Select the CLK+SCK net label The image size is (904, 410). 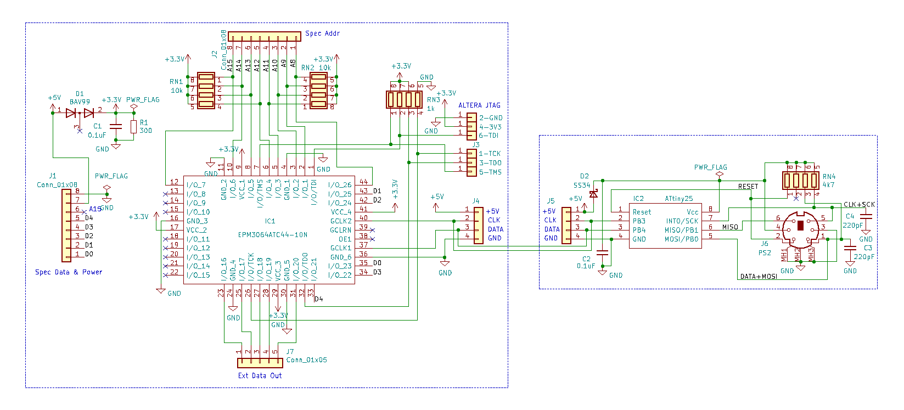[860, 205]
